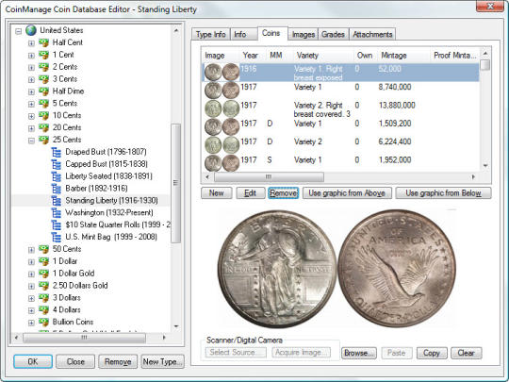Click the list icon beside Barber (1892-1916)
The height and width of the screenshot is (382, 509).
[57, 189]
